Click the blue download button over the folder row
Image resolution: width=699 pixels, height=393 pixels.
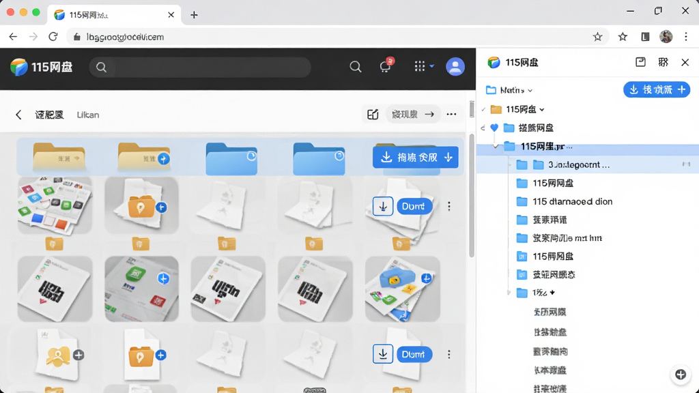pos(416,158)
